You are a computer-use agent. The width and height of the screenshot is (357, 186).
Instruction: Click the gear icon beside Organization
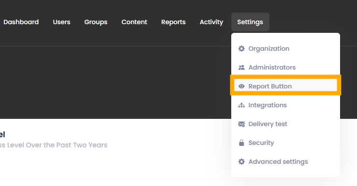241,48
